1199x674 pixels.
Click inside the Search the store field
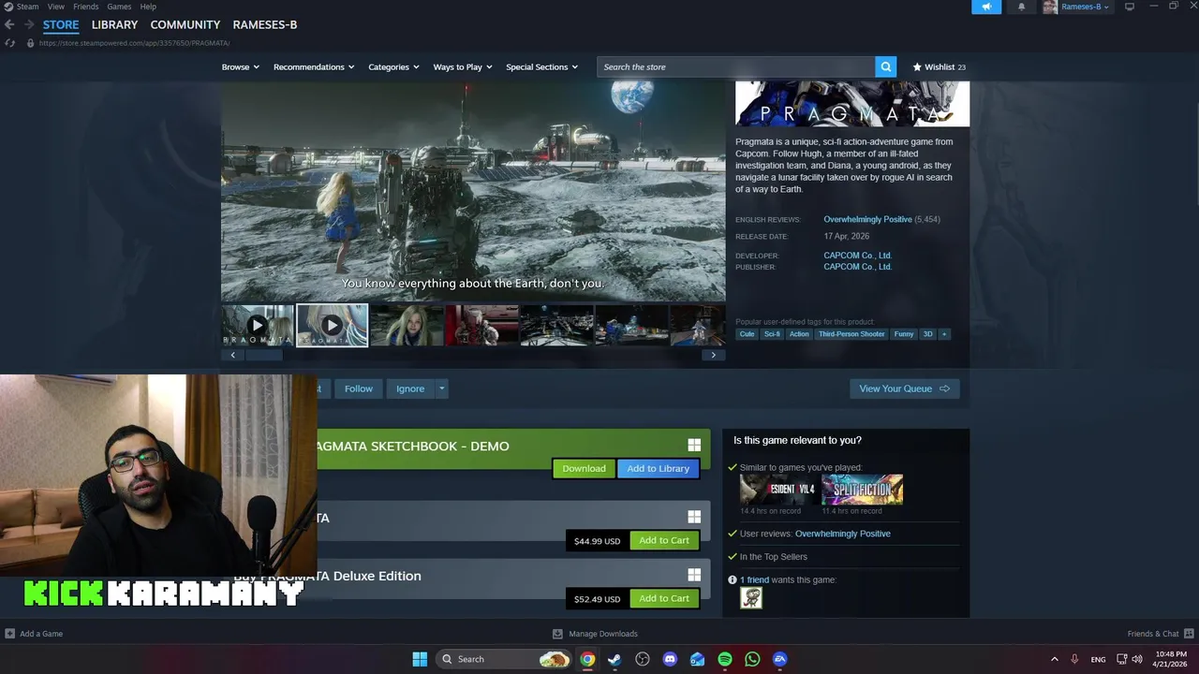[x=736, y=66]
